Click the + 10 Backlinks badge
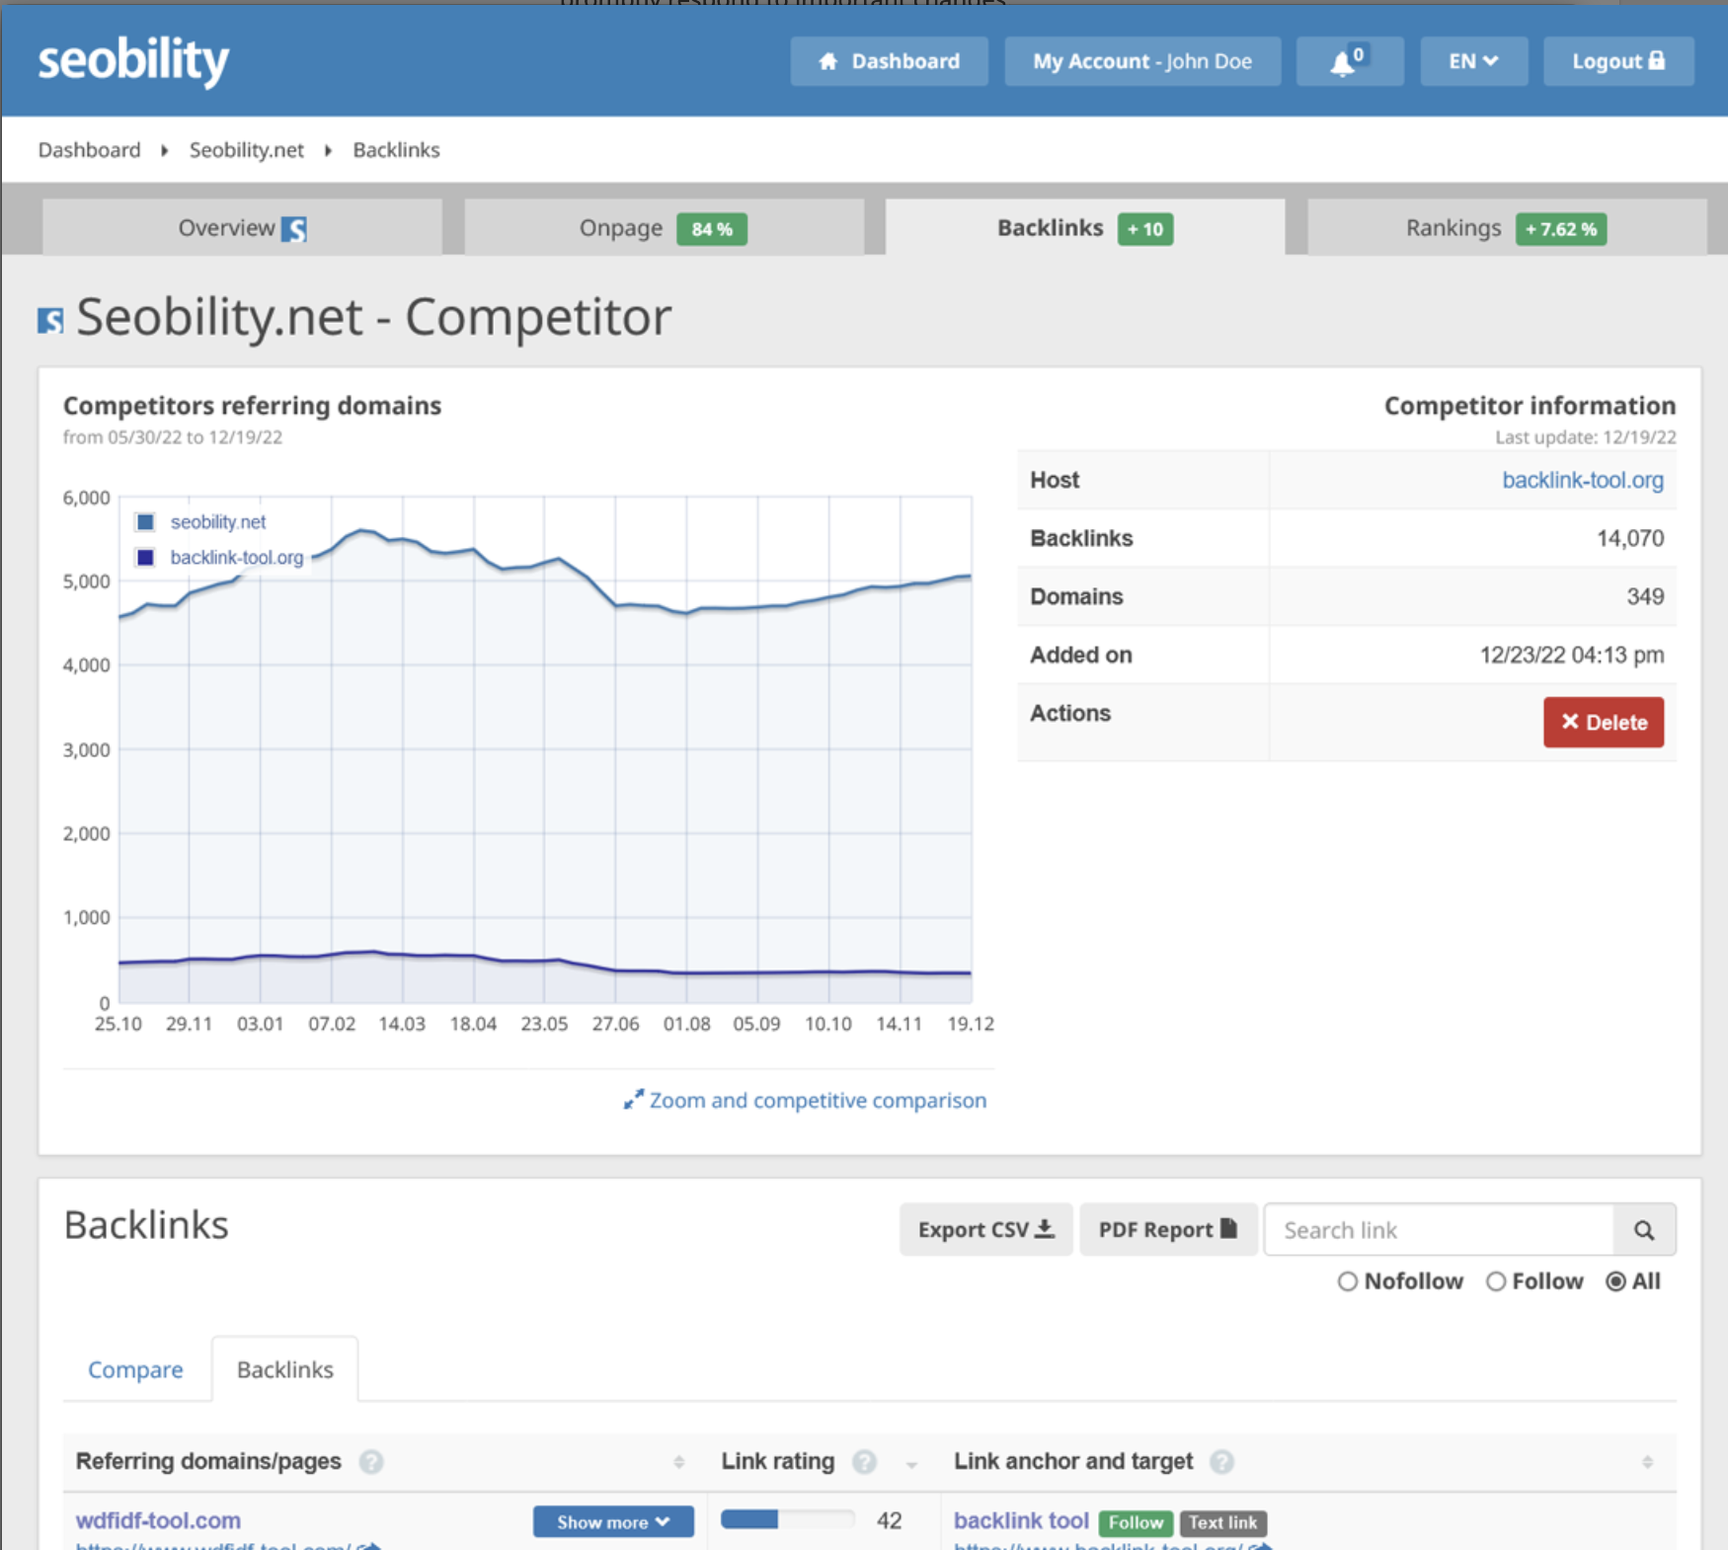Screen dimensions: 1728x1550 tap(1145, 229)
